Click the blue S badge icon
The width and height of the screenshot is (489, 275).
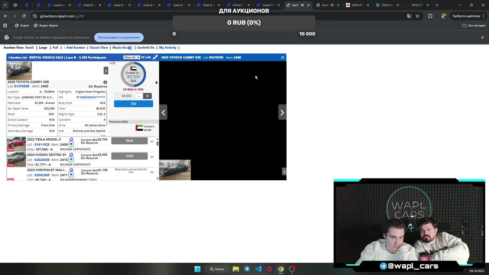(x=105, y=82)
